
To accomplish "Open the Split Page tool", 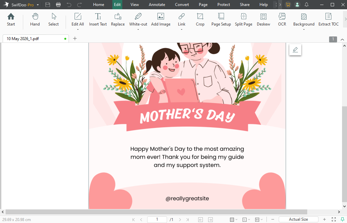I will (244, 20).
